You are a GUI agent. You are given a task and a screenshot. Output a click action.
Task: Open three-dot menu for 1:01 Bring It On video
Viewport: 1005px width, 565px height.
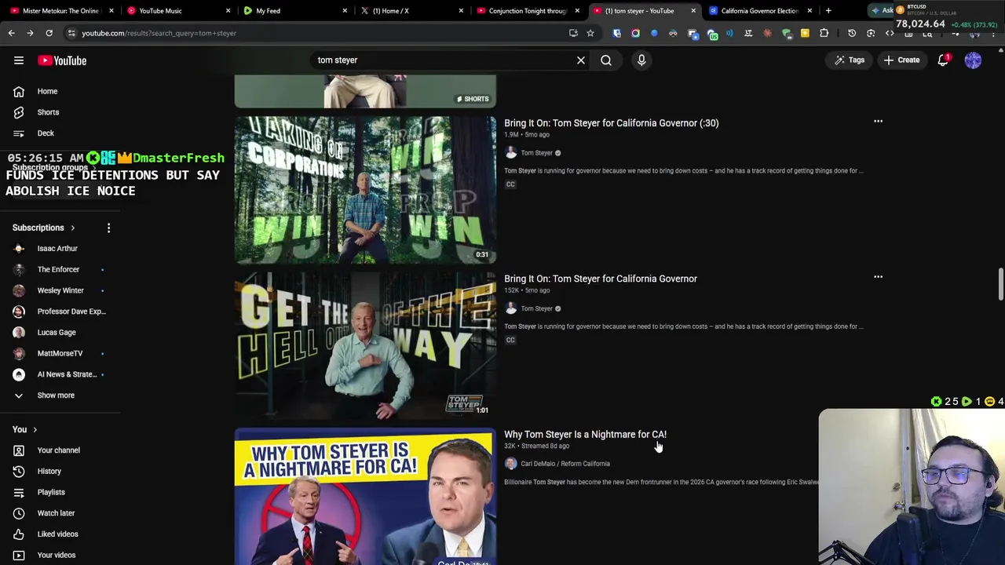[878, 277]
